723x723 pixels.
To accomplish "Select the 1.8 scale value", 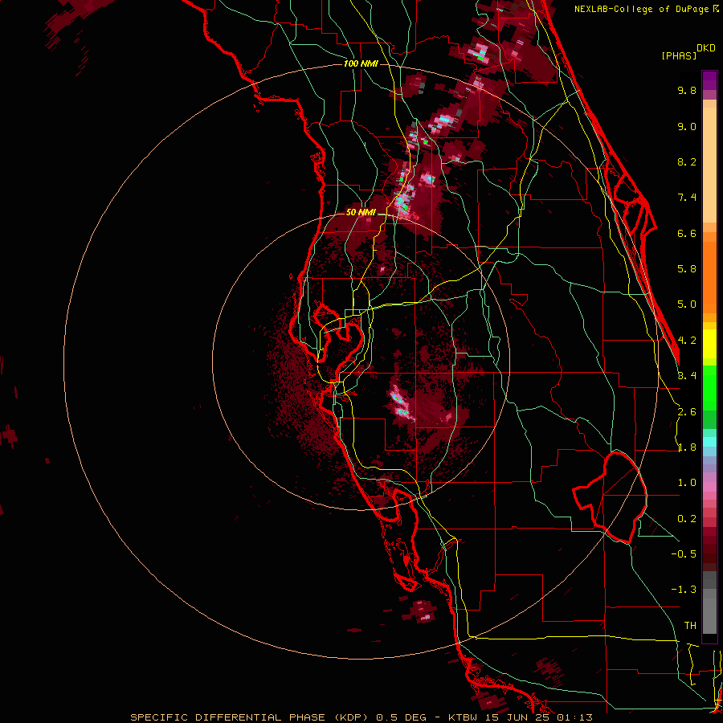I will point(687,447).
